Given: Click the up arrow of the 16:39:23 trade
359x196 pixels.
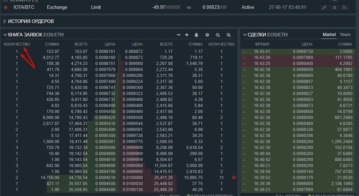Looking at the screenshot, I should pos(244,190).
